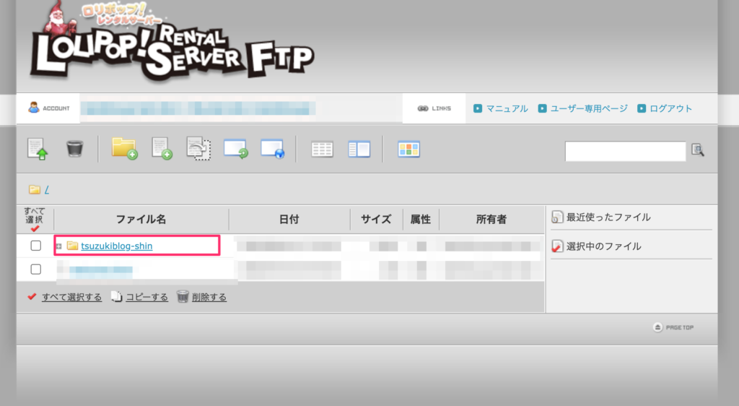Expand the tsuzukiblog-shin folder tree
Viewport: 739px width, 406px height.
click(x=59, y=246)
